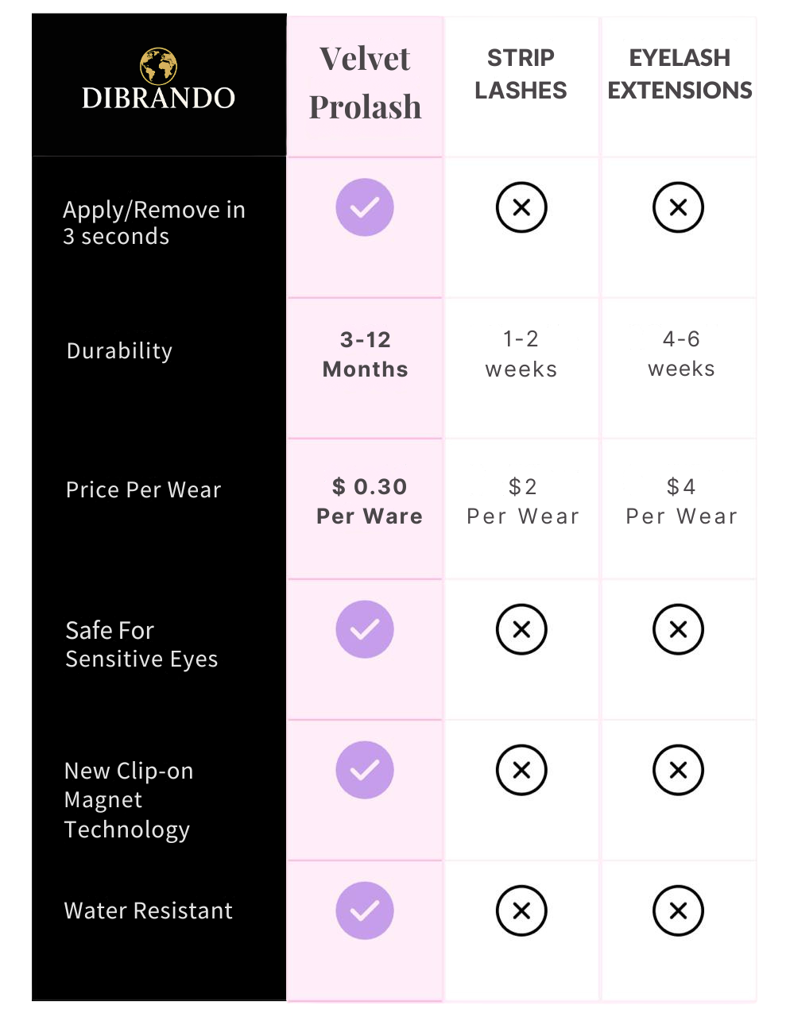Click the Velvet Prolash Safe For Sensitive Eyes checkmark

pyautogui.click(x=365, y=629)
